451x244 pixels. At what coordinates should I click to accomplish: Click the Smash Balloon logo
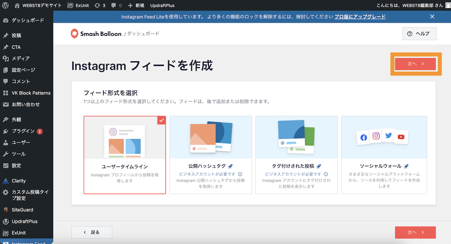coord(96,34)
